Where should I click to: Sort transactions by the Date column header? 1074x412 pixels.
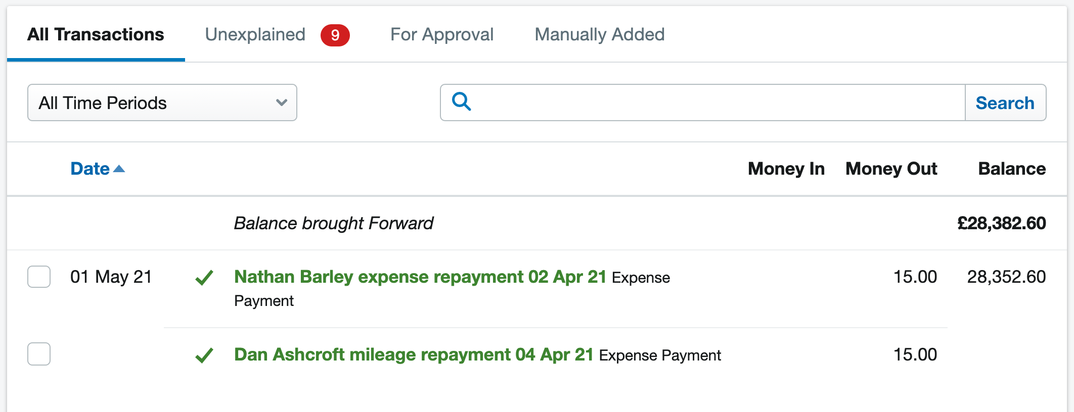click(x=90, y=169)
